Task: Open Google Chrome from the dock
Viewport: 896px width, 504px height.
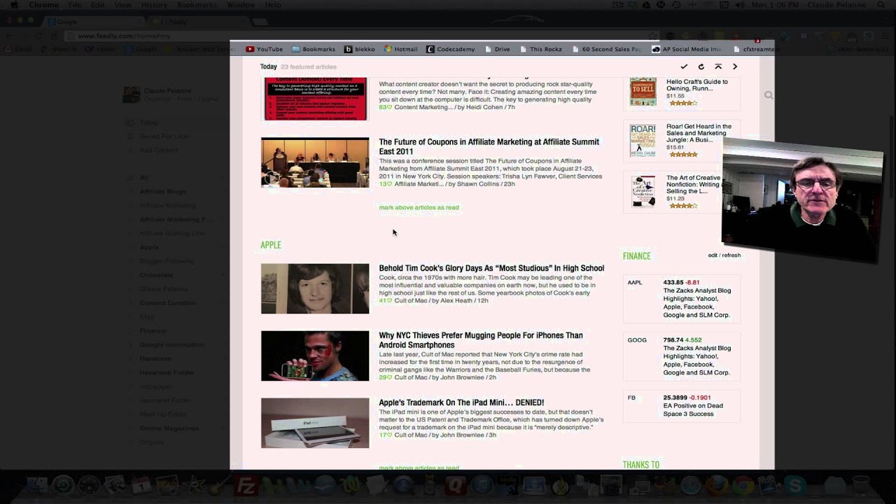Action: click(743, 485)
